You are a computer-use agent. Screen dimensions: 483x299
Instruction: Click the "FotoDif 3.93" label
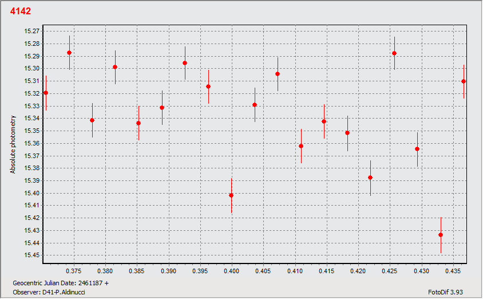[445, 292]
